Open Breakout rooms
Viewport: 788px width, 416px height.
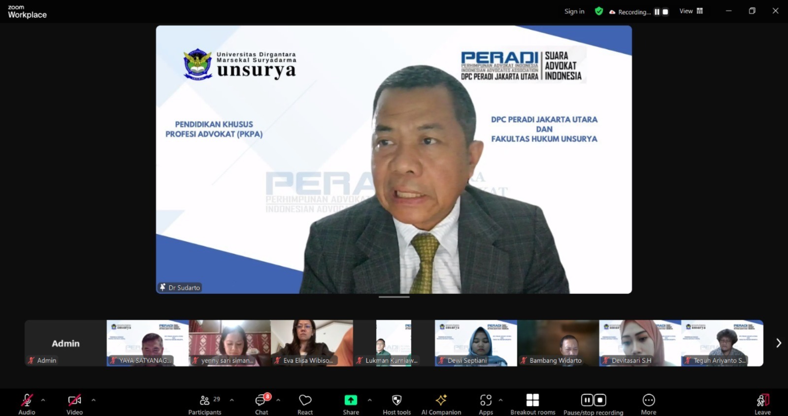(533, 404)
